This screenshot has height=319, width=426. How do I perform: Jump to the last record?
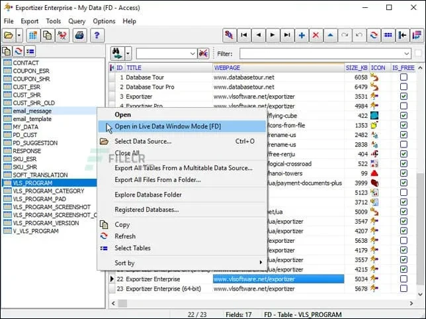point(287,35)
